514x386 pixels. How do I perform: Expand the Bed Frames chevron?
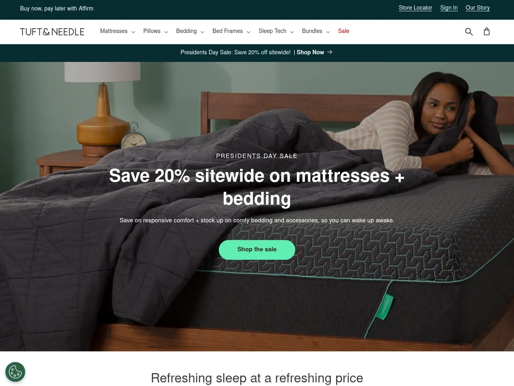click(x=249, y=32)
